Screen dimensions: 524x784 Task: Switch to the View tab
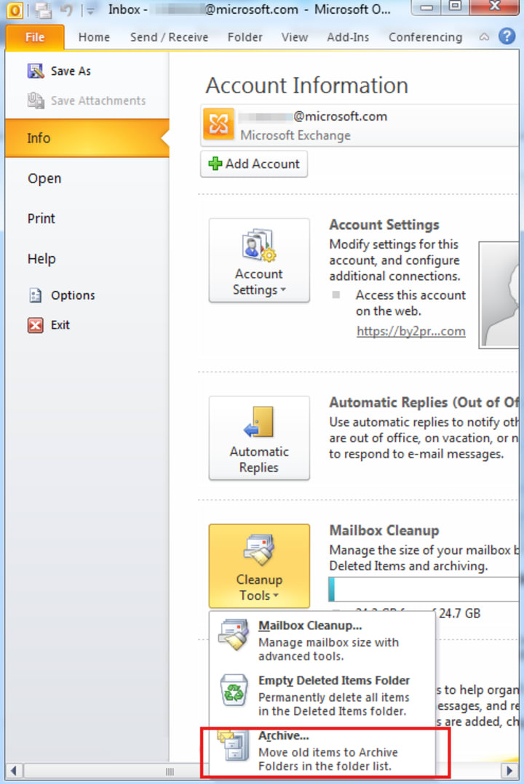click(294, 38)
